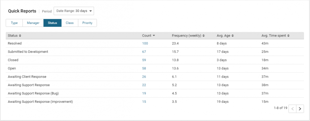Open count 15 for Support Response (Improvement)
310x121 pixels.
pyautogui.click(x=144, y=102)
